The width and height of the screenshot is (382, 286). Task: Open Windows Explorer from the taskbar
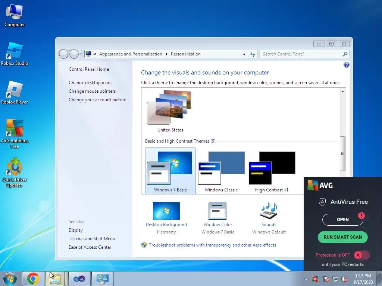(55, 279)
